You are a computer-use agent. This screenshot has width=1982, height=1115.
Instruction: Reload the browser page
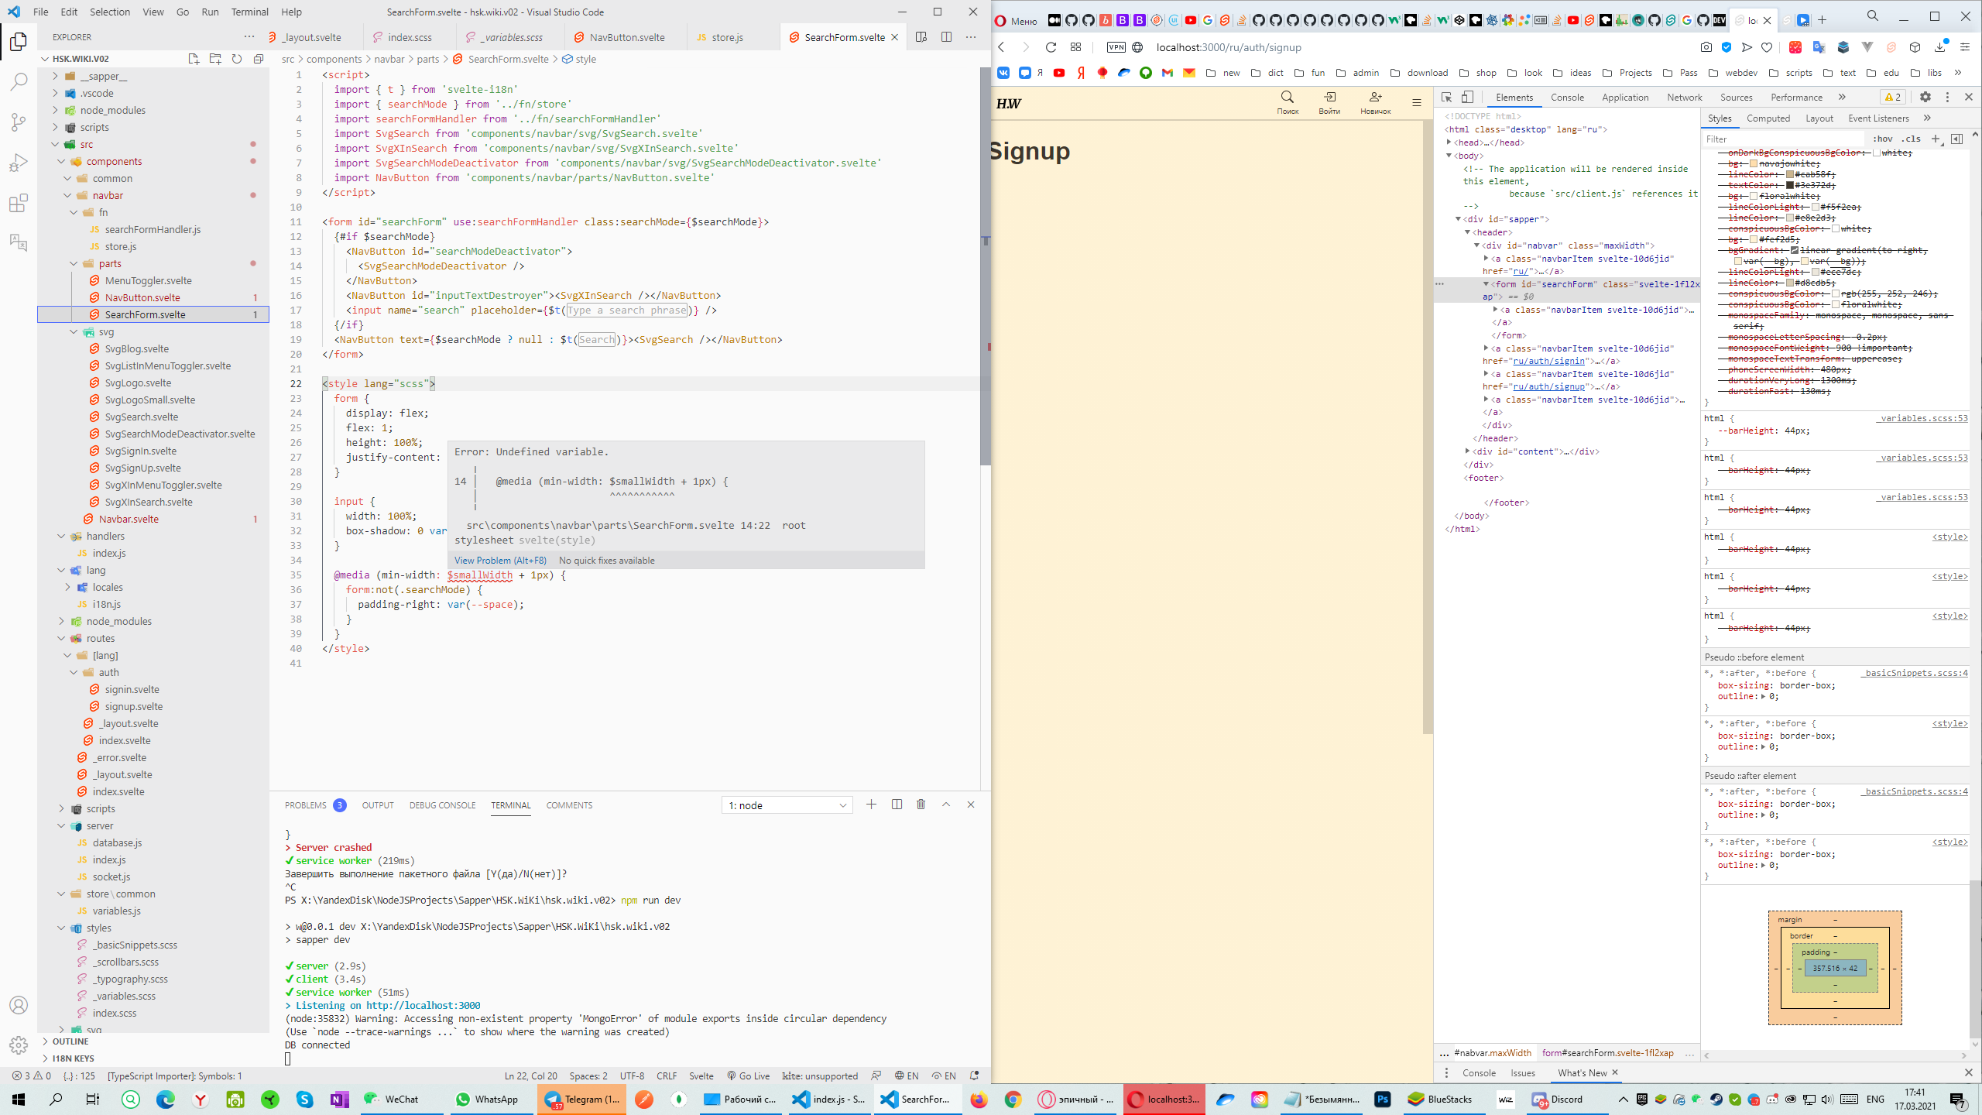(1051, 47)
